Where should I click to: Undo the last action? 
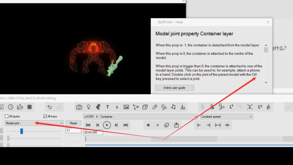click(50, 107)
